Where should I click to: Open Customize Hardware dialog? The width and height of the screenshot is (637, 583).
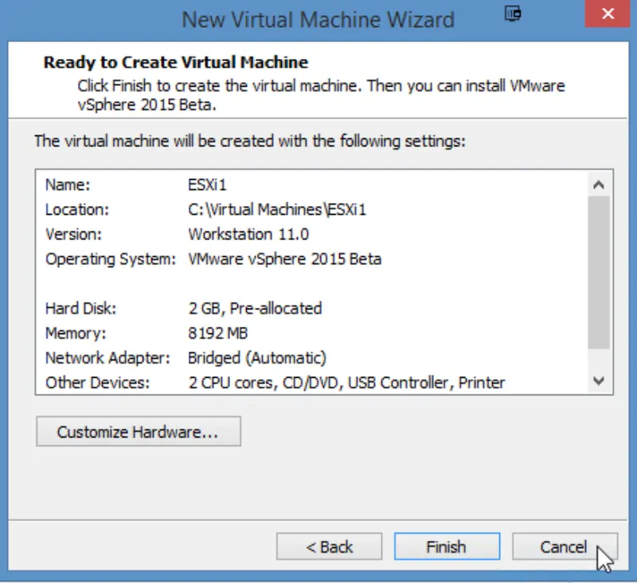point(139,431)
